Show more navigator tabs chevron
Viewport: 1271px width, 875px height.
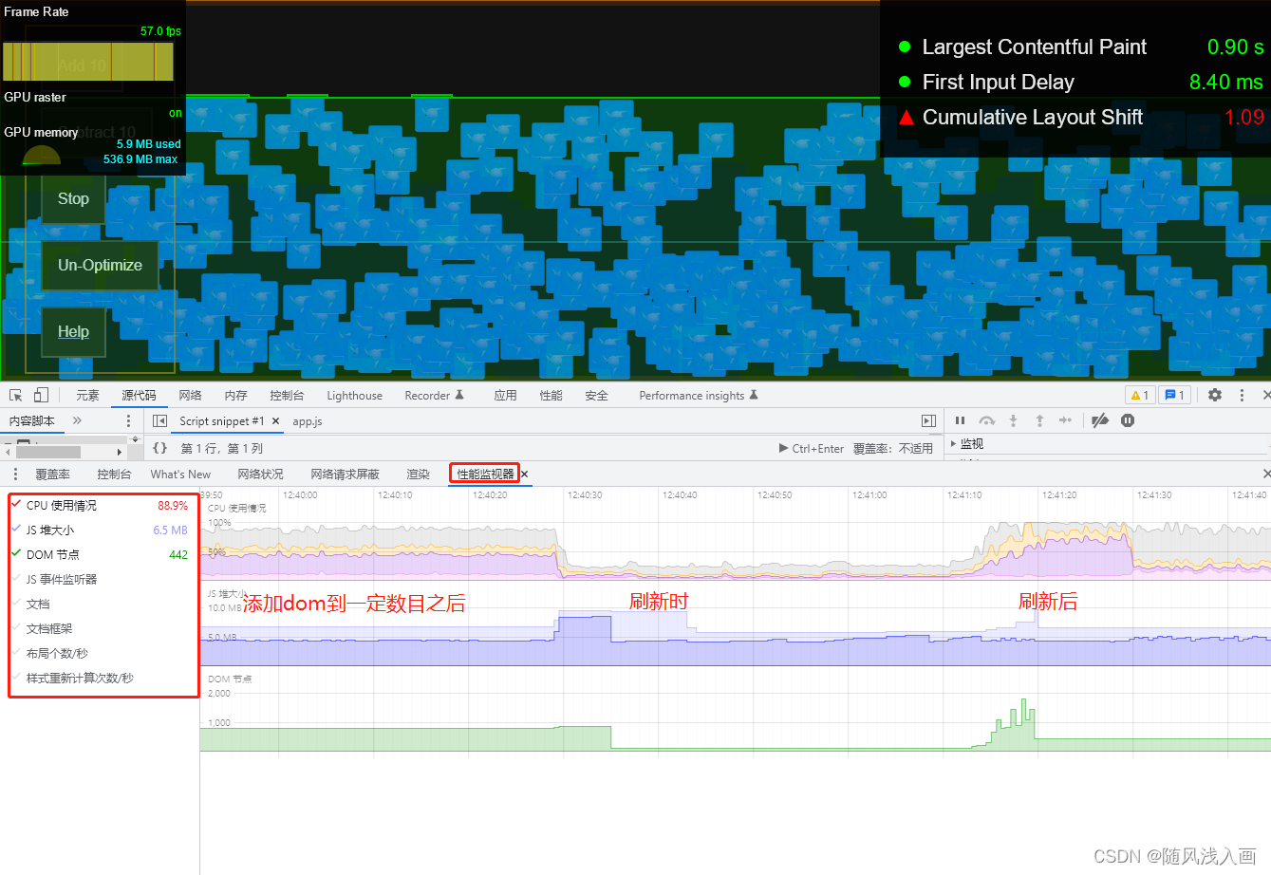(77, 420)
